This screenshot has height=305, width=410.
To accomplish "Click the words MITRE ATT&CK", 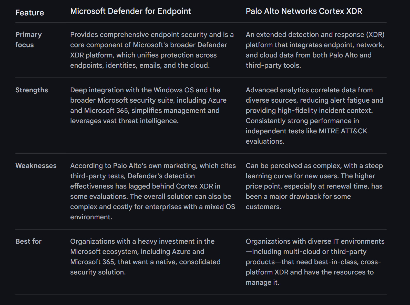I will (x=343, y=131).
